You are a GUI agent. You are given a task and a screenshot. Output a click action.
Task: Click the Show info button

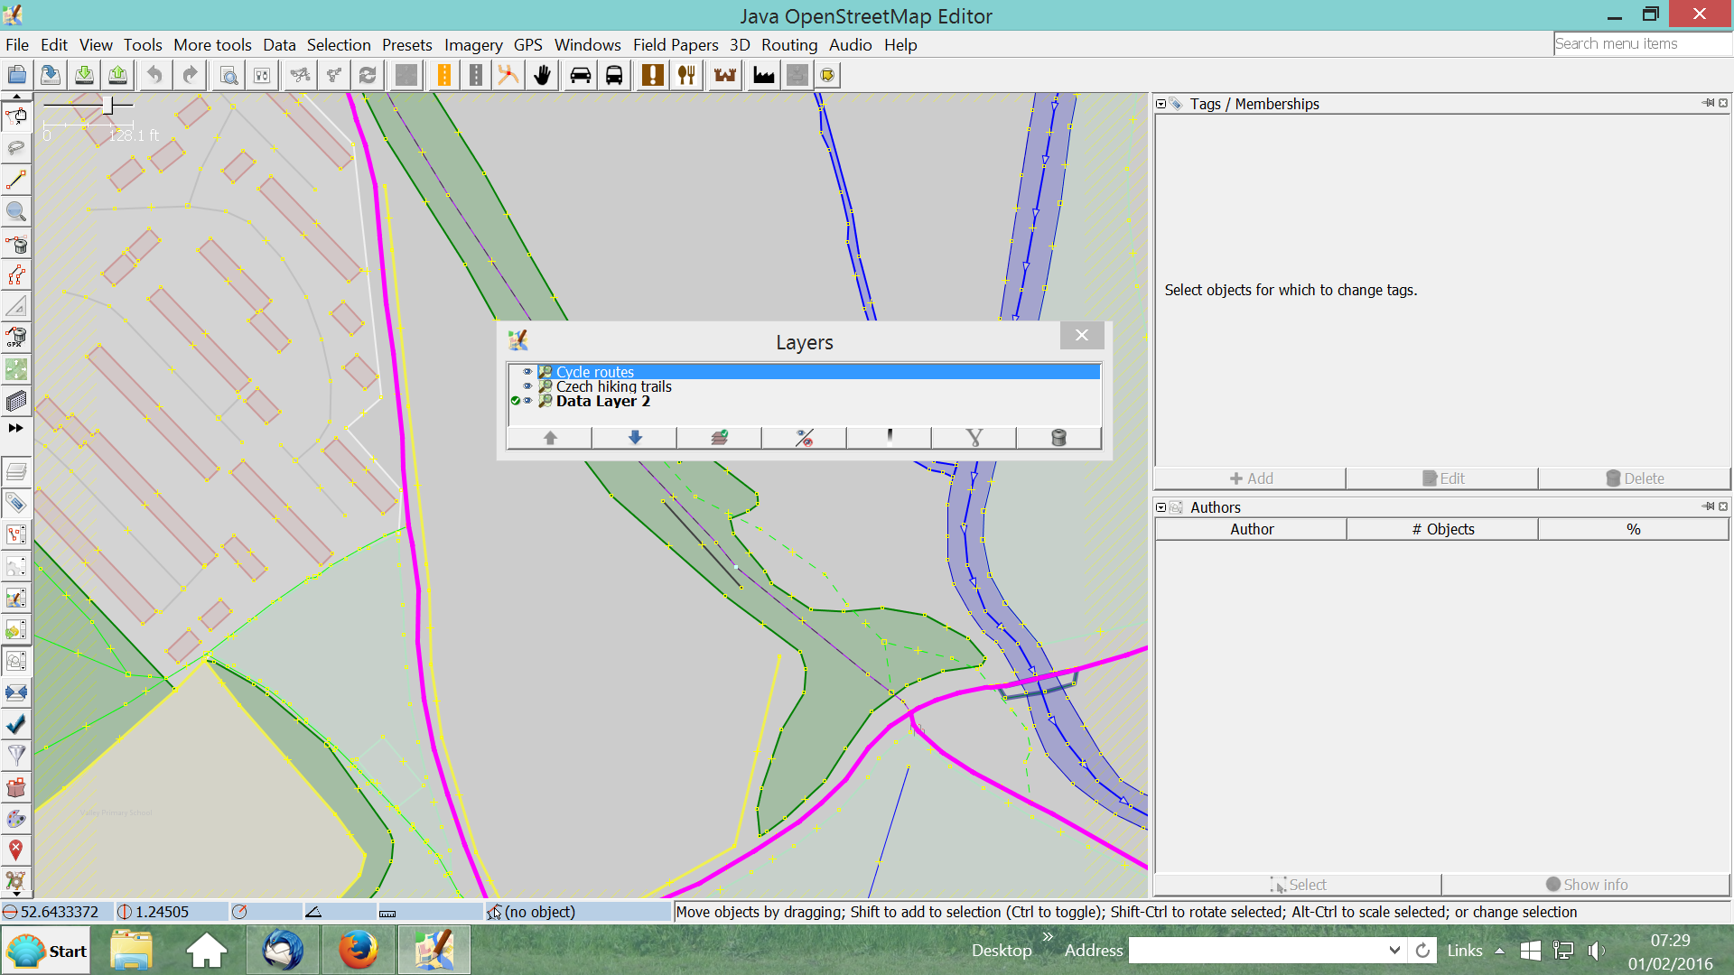1586,885
